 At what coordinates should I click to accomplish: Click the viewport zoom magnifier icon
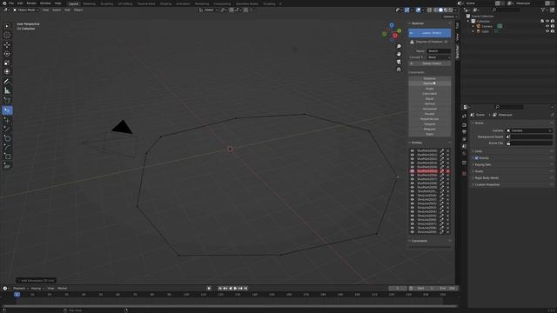(x=399, y=46)
